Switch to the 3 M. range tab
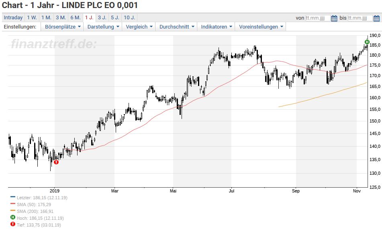382x229 pixels. click(61, 18)
